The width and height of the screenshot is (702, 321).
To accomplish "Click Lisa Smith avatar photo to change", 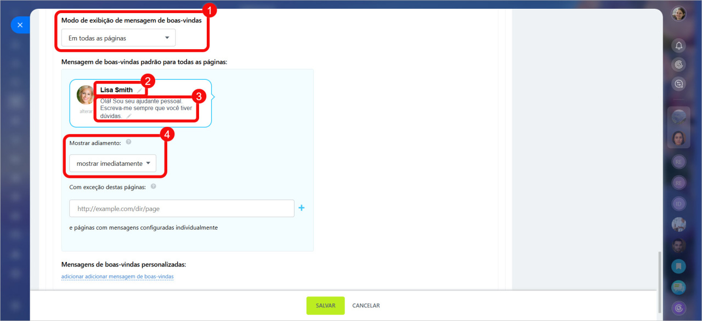I will pyautogui.click(x=86, y=95).
